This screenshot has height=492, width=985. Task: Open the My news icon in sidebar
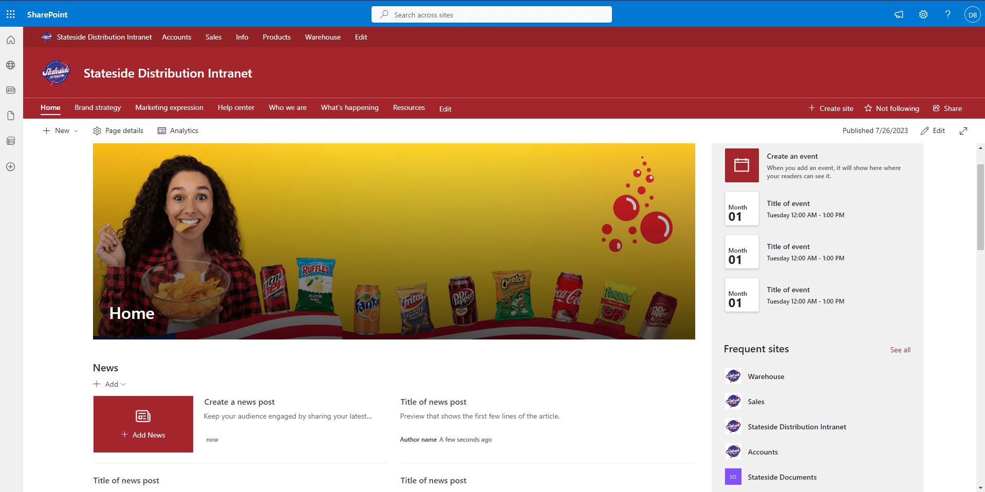click(x=11, y=90)
